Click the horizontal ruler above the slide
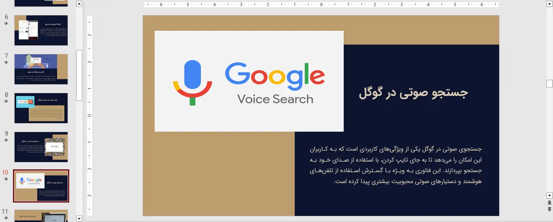This screenshot has width=553, height=222. [x=321, y=5]
